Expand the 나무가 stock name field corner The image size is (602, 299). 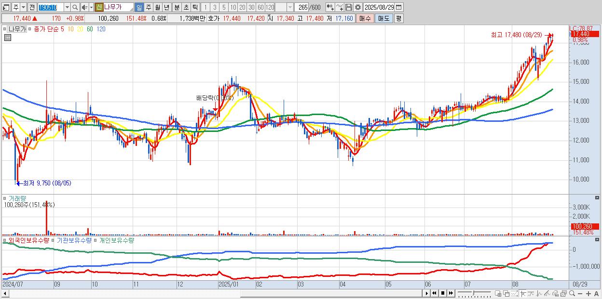pos(131,10)
